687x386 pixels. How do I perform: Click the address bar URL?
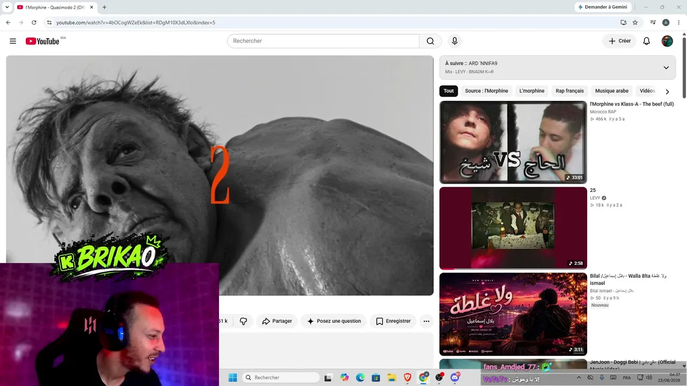(x=136, y=23)
